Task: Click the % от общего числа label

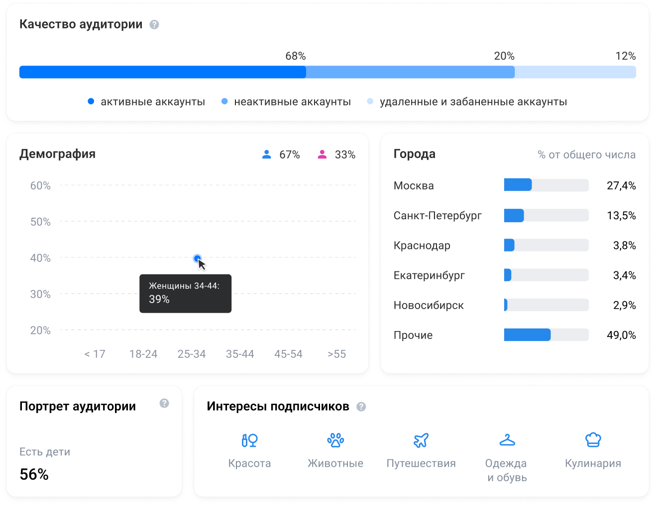Action: [x=587, y=155]
